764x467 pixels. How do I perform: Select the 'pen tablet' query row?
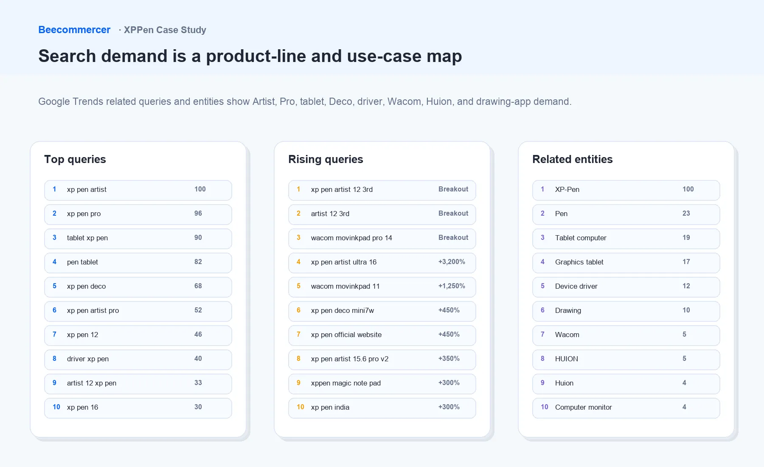coord(138,263)
